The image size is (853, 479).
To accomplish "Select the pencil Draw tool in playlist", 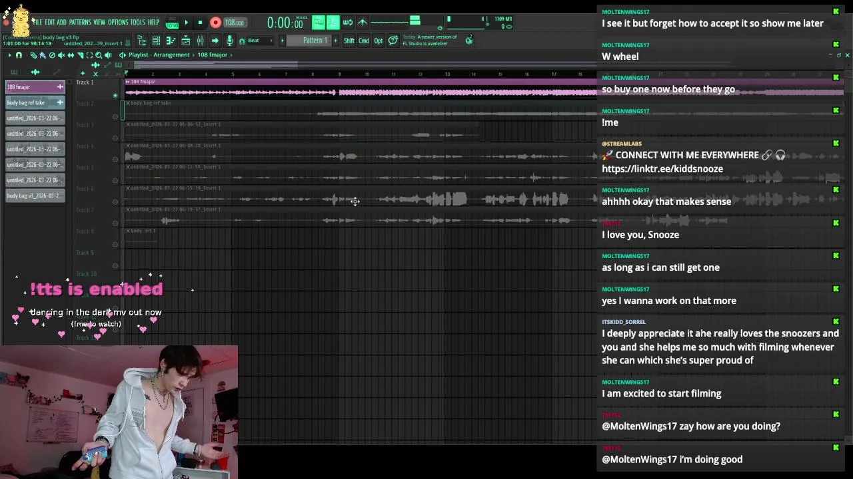I will 33,55.
